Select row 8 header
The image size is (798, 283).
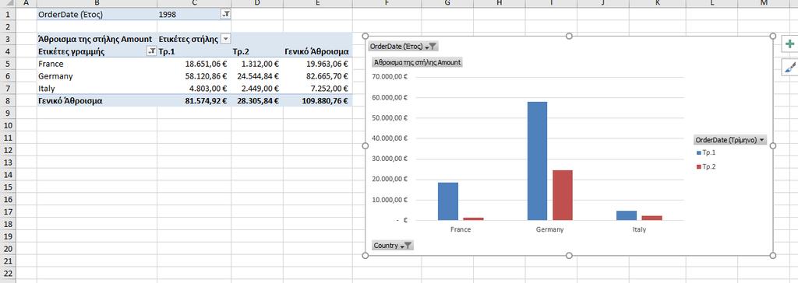point(8,100)
